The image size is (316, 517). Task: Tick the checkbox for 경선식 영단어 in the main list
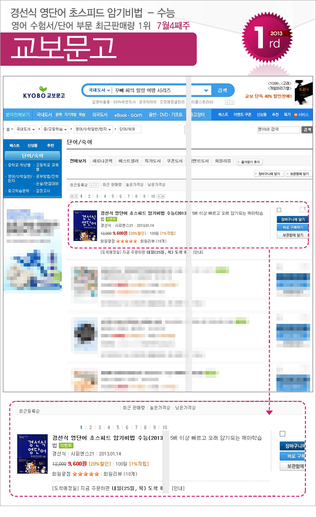pos(279,210)
